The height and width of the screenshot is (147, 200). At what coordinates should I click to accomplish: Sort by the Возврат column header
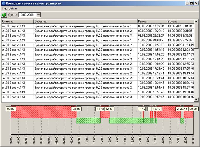[180, 21]
